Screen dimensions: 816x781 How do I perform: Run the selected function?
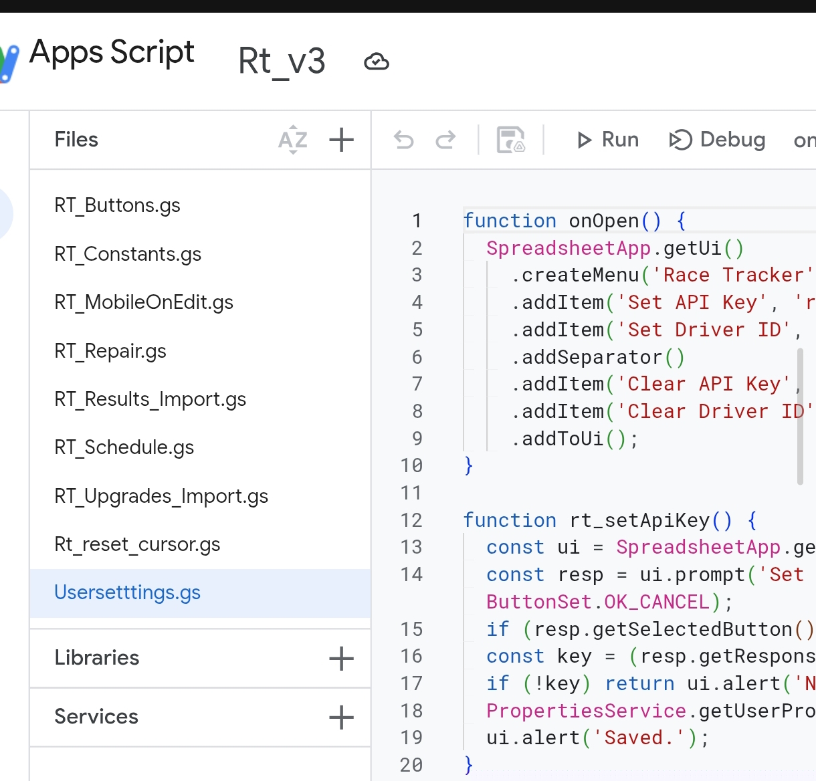pos(607,140)
